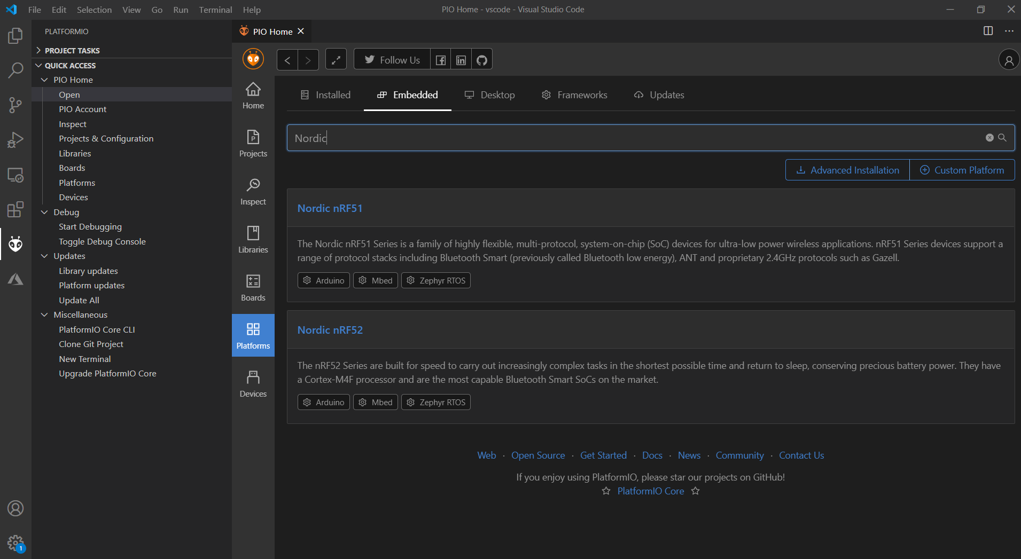Screen dimensions: 1021x559
Task: Open the Extensions view in activity bar
Action: tap(15, 209)
